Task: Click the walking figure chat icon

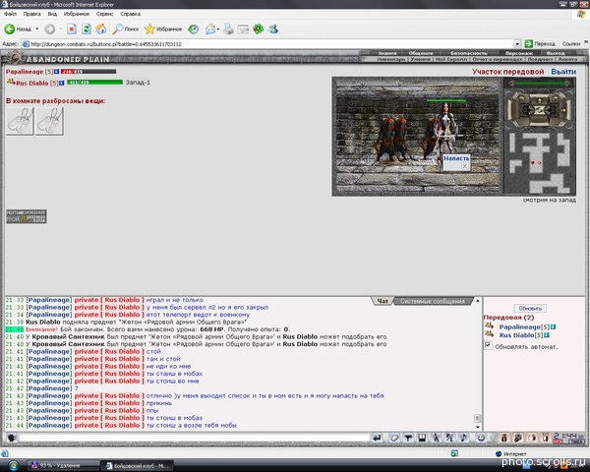Action: pyautogui.click(x=436, y=438)
